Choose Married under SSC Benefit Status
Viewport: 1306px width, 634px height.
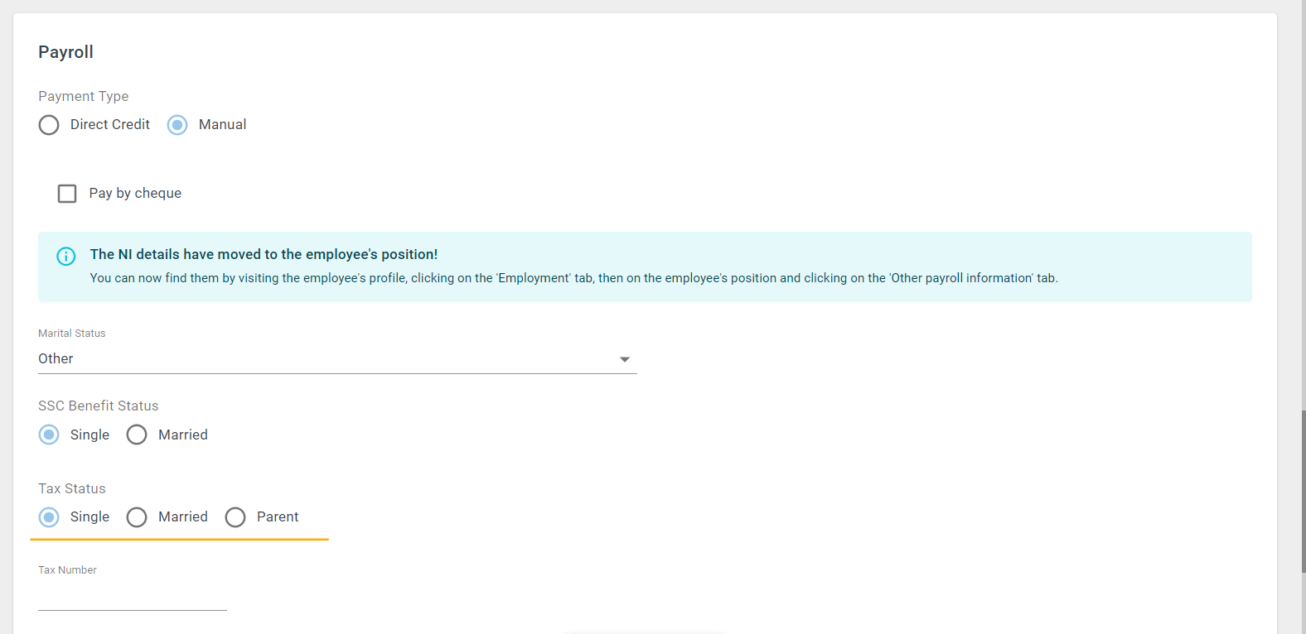pos(137,435)
